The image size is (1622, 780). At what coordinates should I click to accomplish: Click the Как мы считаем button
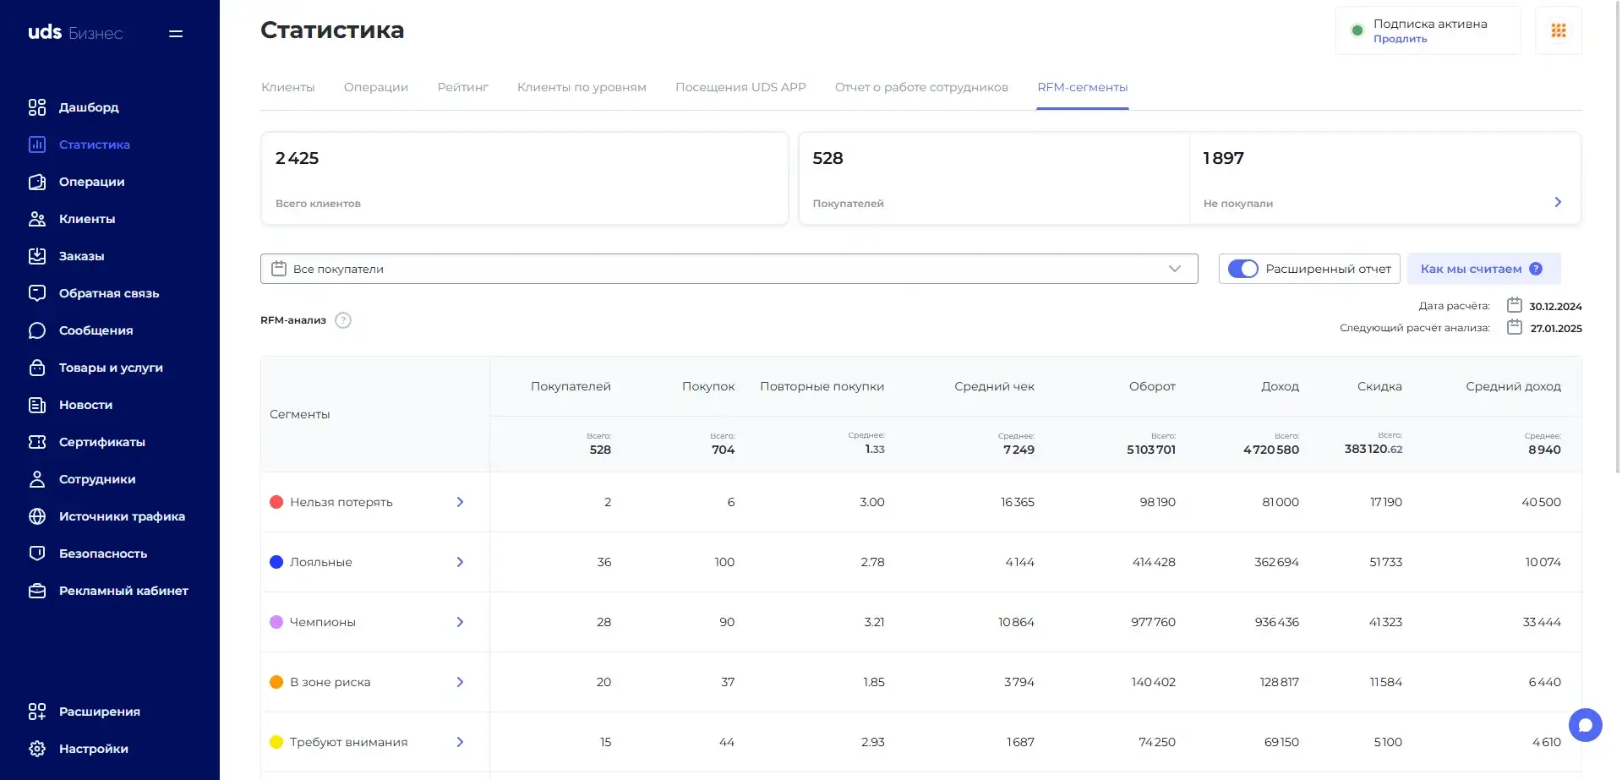point(1483,269)
